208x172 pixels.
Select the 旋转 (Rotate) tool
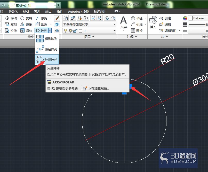point(26,18)
